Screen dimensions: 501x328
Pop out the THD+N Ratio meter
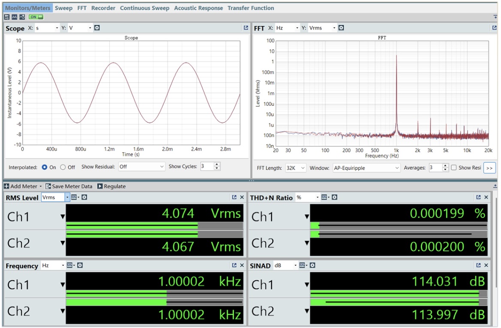(x=478, y=197)
